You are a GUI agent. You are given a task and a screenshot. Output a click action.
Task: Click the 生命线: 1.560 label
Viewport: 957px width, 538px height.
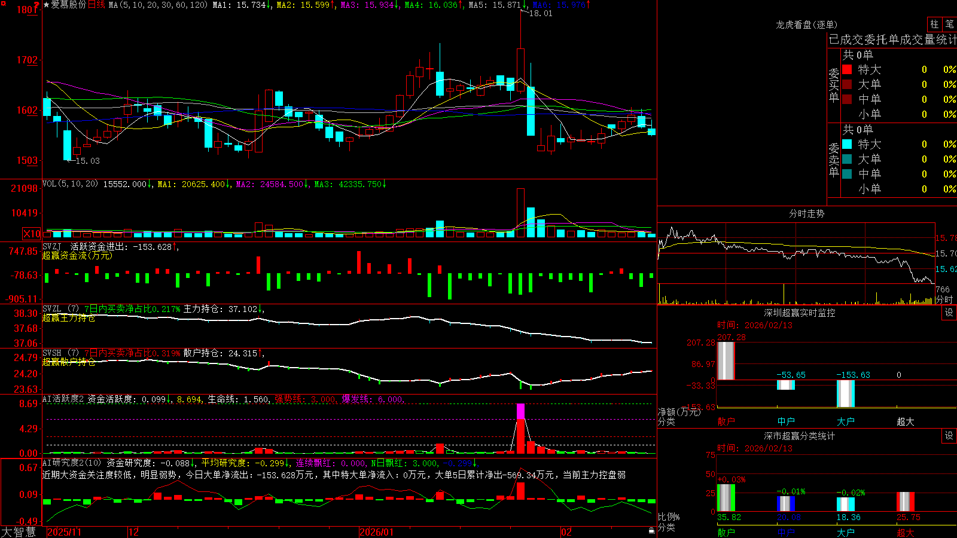point(238,399)
